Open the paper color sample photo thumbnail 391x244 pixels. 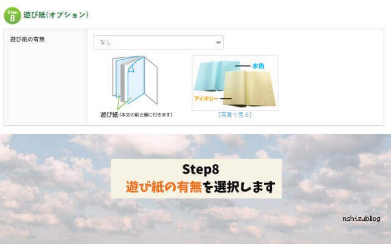235,83
